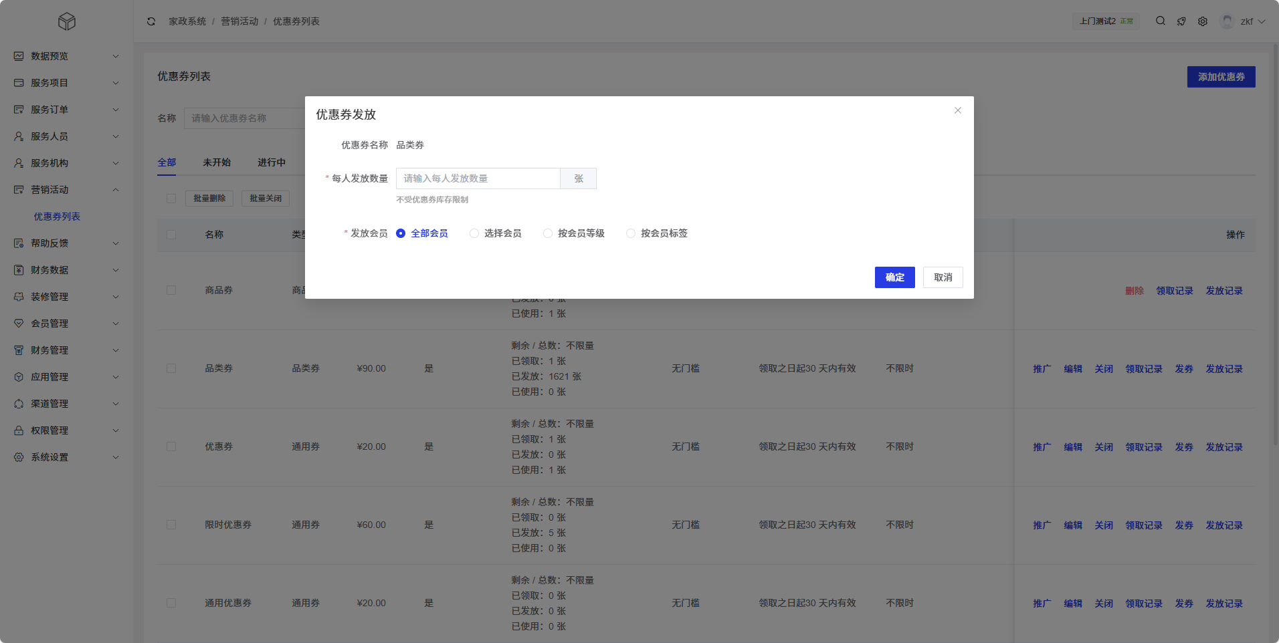
Task: Open the search icon in top bar
Action: pyautogui.click(x=1161, y=21)
